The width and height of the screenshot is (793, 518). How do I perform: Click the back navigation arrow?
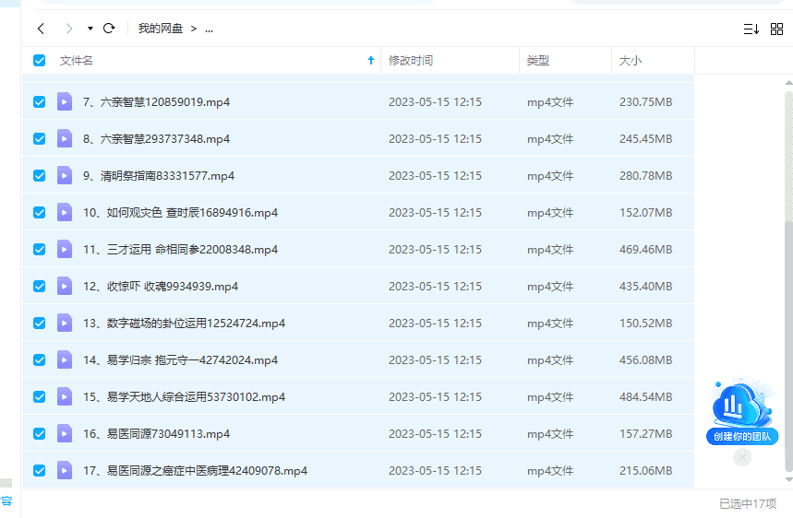pos(41,29)
